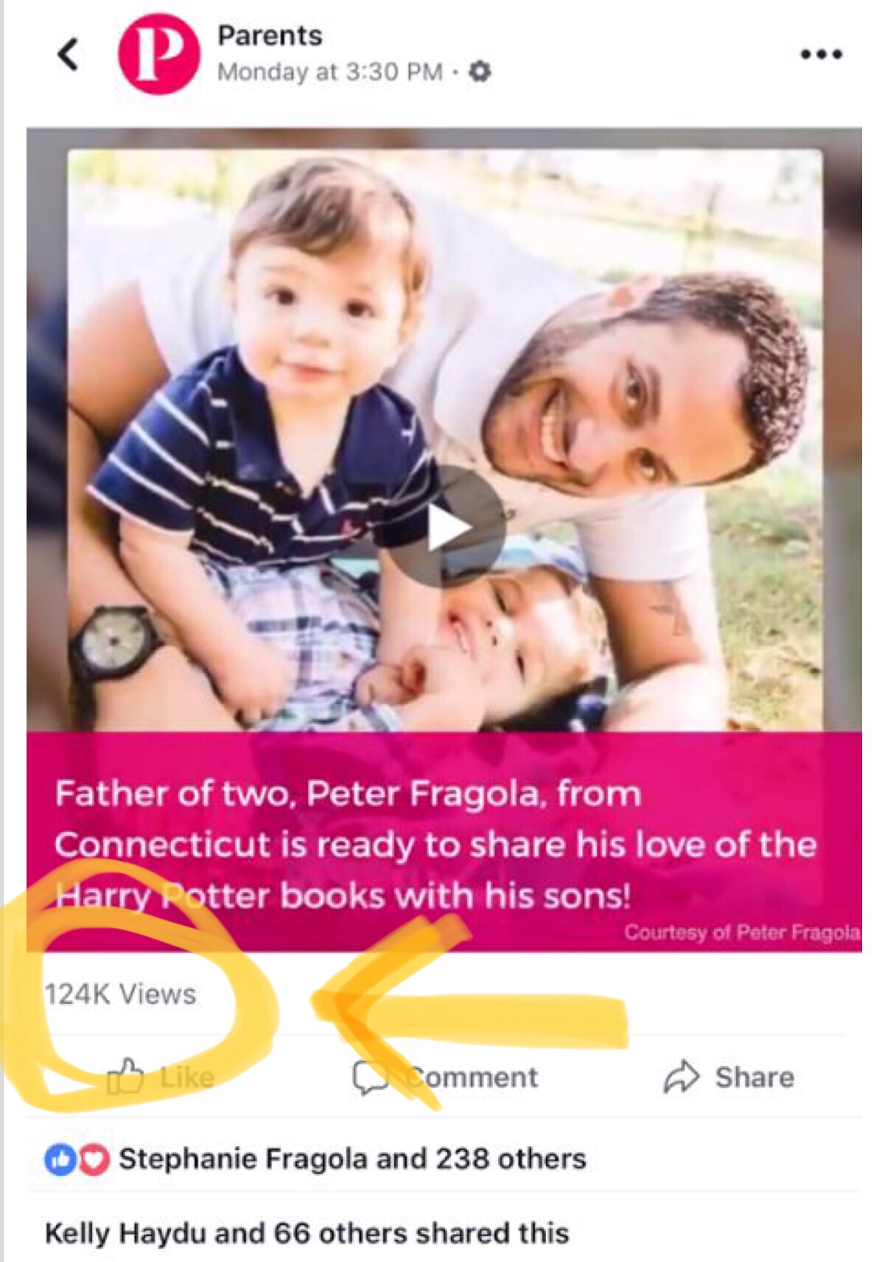Click the Comment speech bubble icon

[x=368, y=1077]
